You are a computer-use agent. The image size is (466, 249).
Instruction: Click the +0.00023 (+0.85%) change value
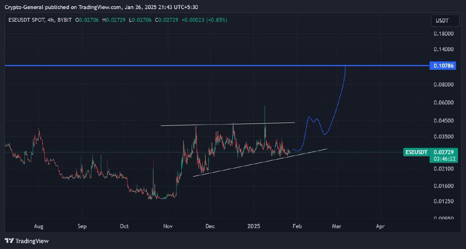tap(204, 19)
